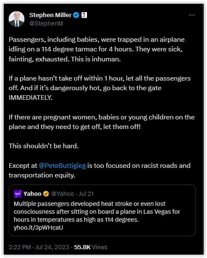207x258 pixels.
Task: Open the @PeteButtigieg mention link
Action: (x=62, y=166)
